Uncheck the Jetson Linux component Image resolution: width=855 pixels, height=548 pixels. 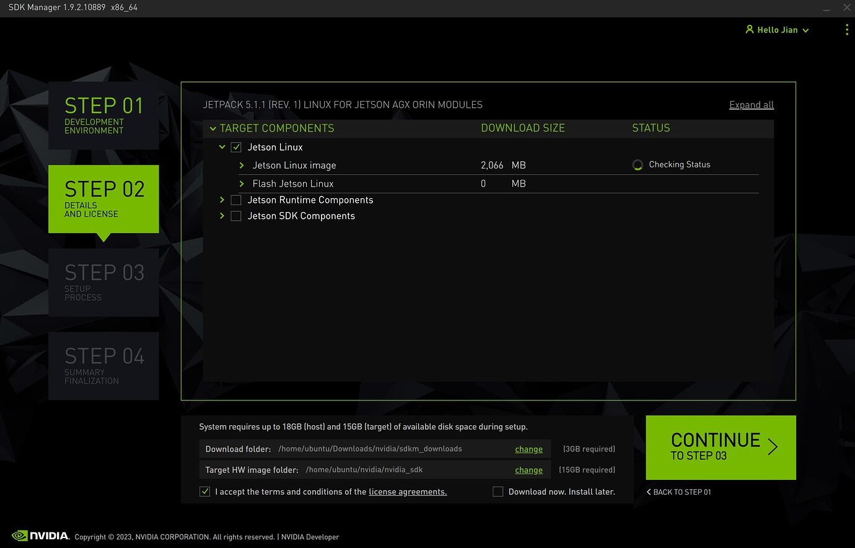pos(236,147)
